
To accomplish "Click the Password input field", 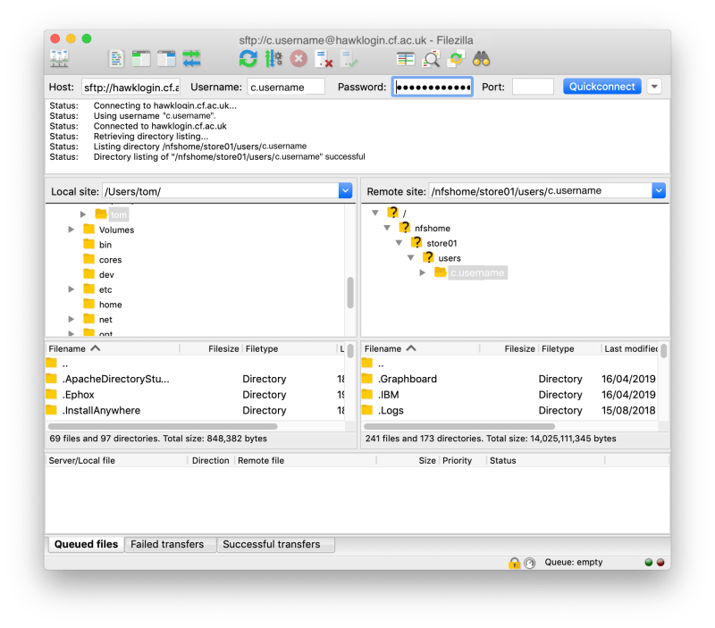I will [433, 87].
